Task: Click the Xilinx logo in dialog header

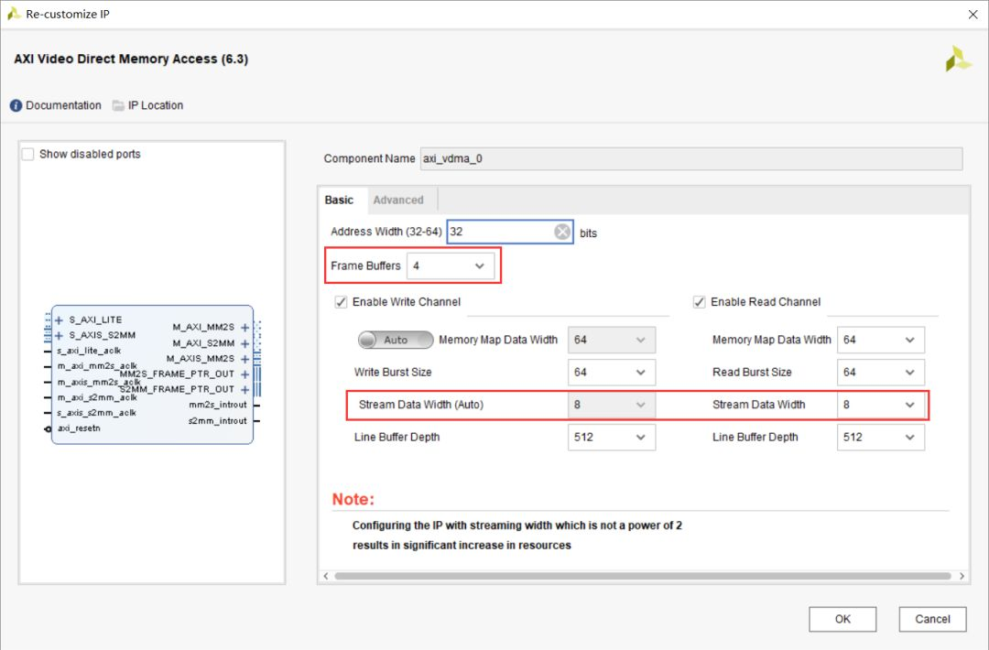Action: pyautogui.click(x=958, y=59)
